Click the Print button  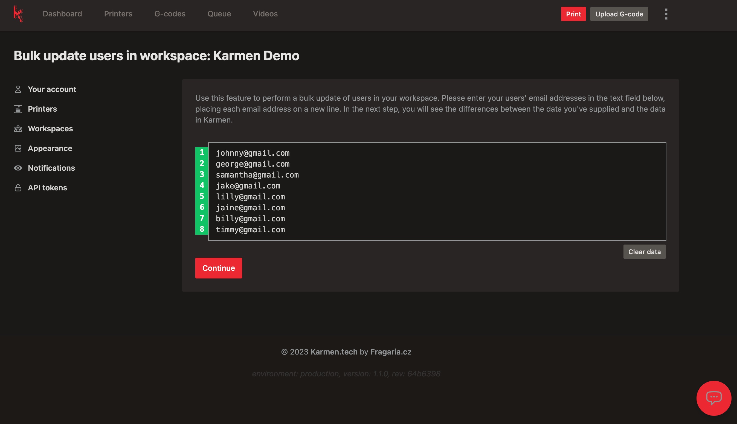[x=573, y=14]
